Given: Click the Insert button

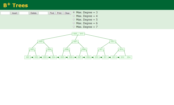Looking at the screenshot, I should click(x=14, y=13).
